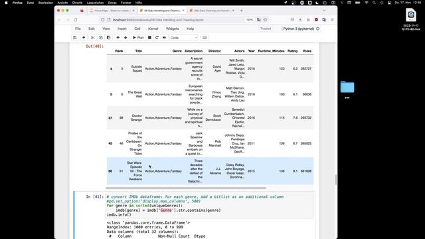Open the notebook Edit menu
The height and width of the screenshot is (239, 425).
click(x=92, y=29)
